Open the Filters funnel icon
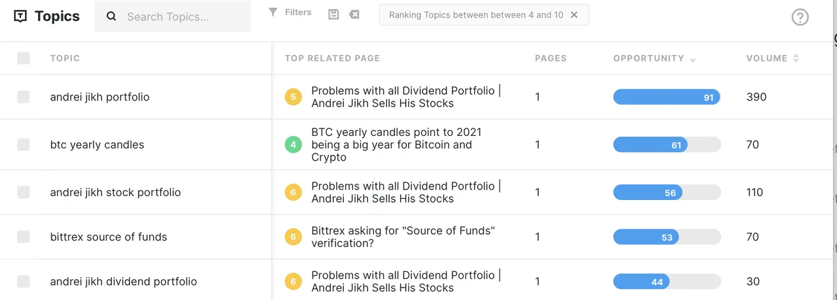This screenshot has width=837, height=300. [x=273, y=12]
